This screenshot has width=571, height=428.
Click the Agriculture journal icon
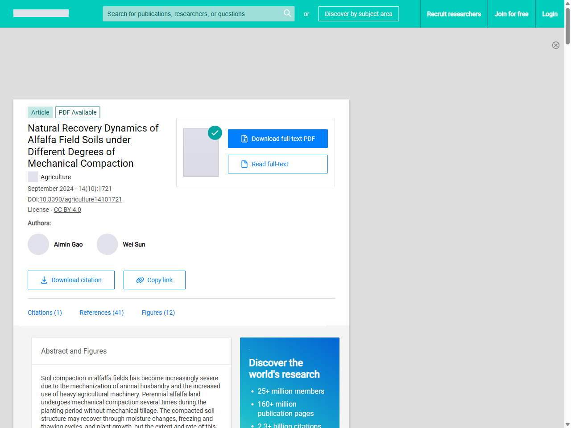pyautogui.click(x=33, y=177)
